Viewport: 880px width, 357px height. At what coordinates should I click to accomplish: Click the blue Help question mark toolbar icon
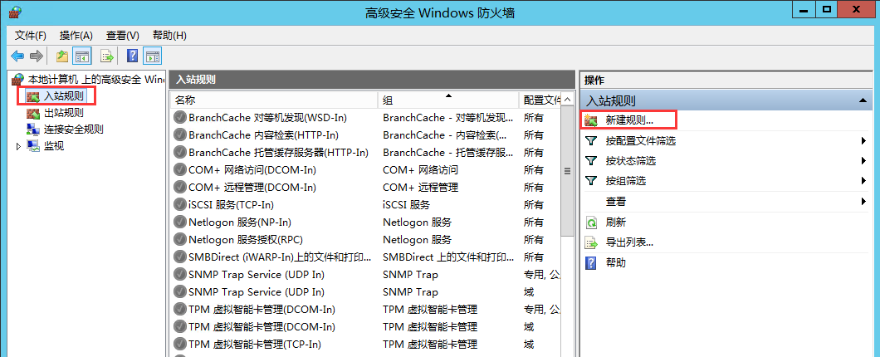[x=133, y=56]
